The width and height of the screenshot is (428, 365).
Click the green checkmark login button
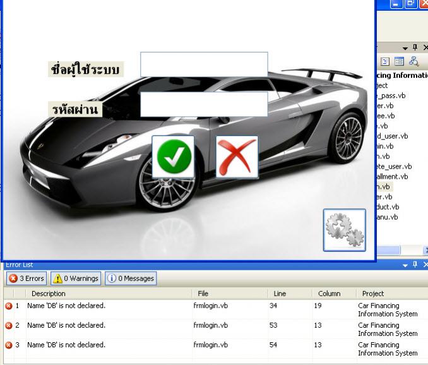[x=173, y=157]
